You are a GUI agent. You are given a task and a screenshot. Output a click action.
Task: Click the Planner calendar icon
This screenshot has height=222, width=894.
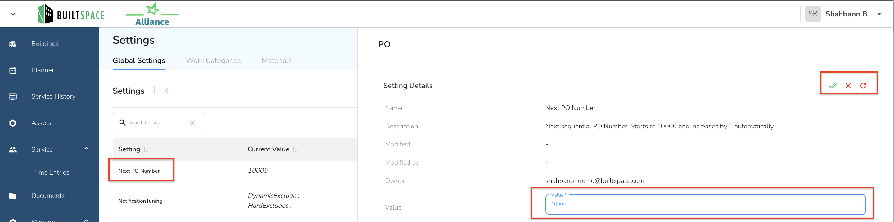click(13, 70)
